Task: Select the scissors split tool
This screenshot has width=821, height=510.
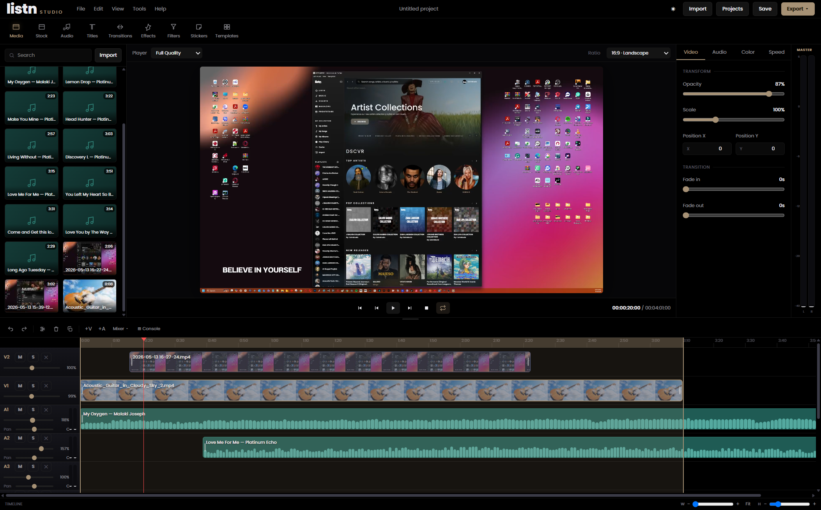Action: pos(42,329)
